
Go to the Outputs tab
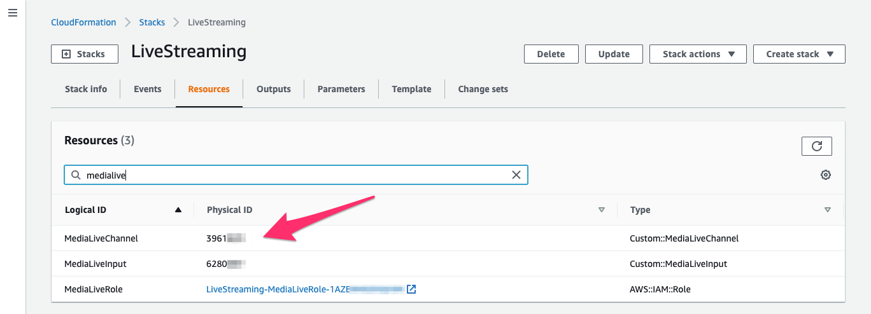click(x=274, y=89)
